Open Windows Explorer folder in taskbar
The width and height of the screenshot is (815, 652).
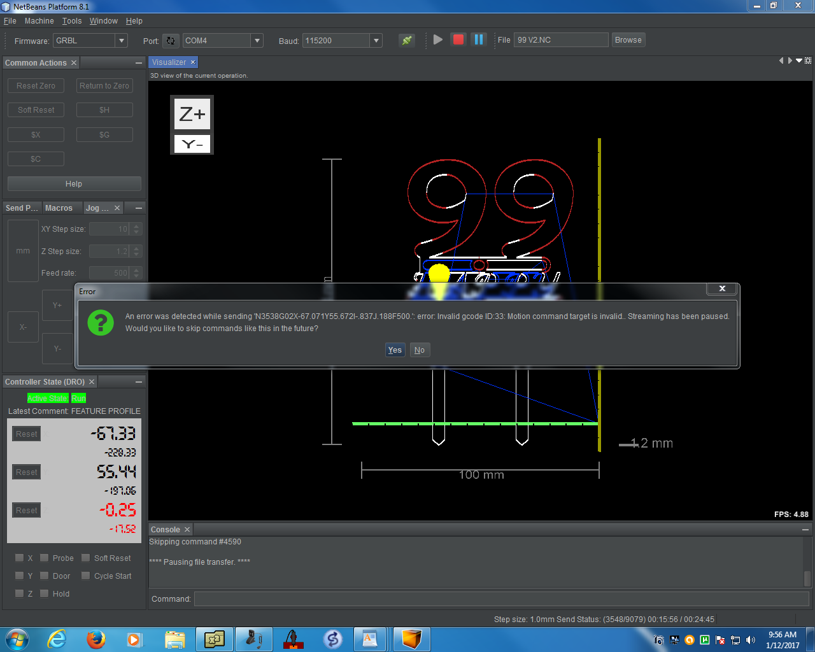[174, 639]
